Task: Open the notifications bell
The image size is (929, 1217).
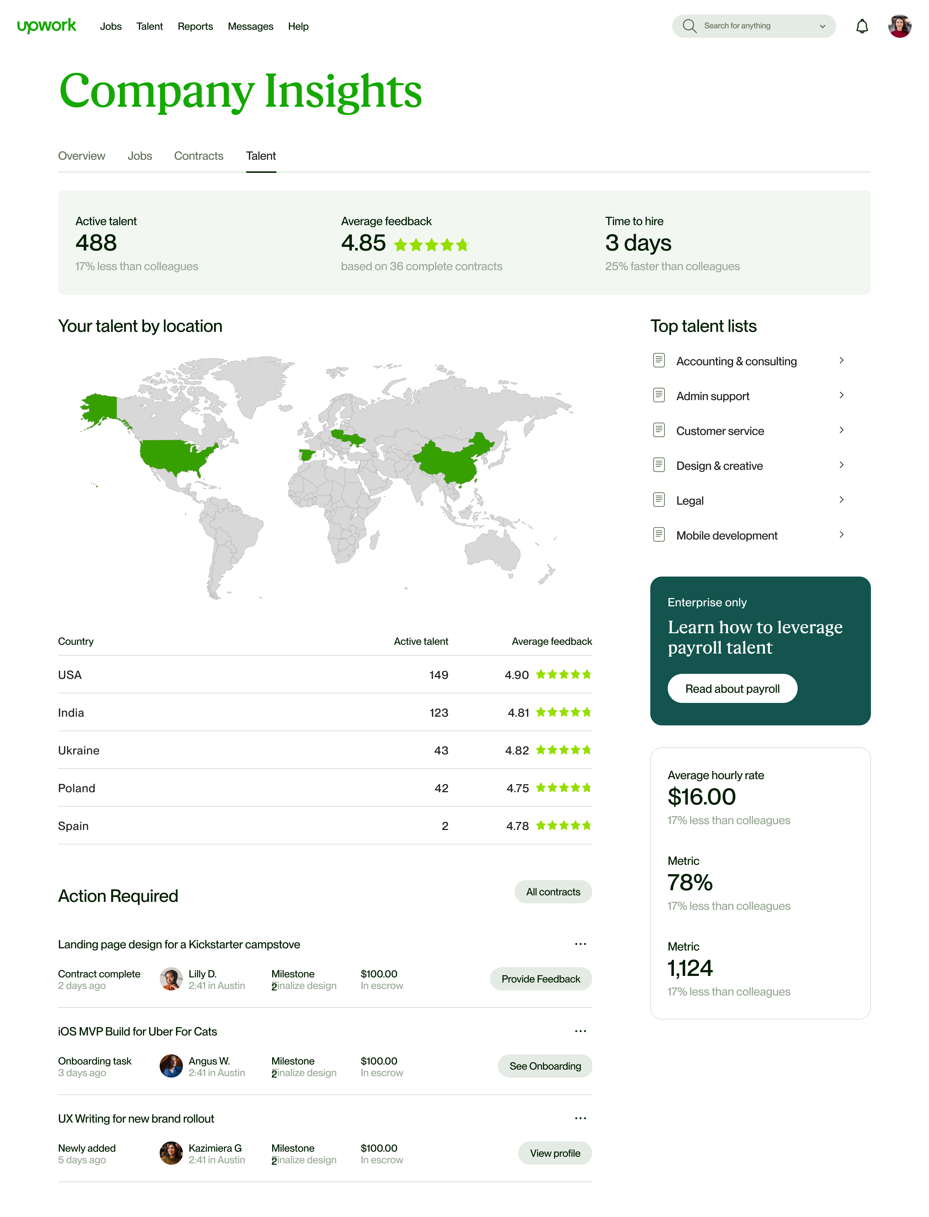Action: (862, 26)
